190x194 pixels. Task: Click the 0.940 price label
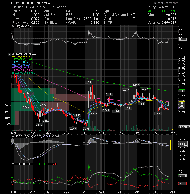point(128,108)
